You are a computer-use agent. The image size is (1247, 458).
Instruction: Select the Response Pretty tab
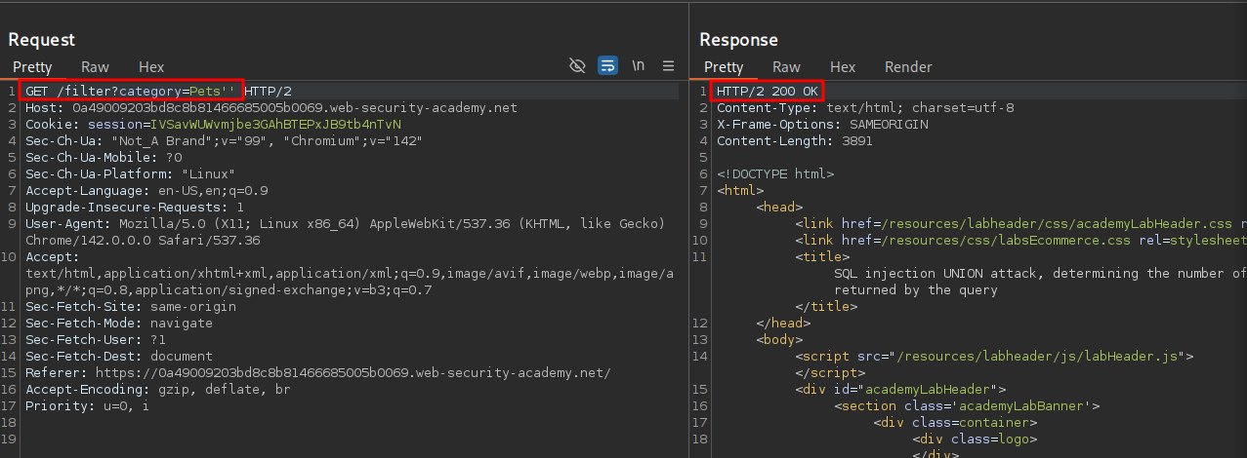(724, 67)
